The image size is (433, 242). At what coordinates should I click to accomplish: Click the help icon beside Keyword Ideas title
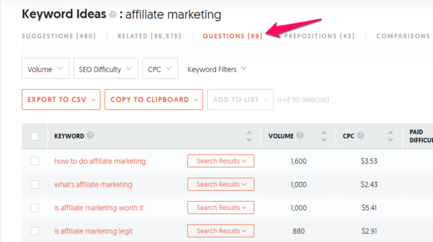(113, 14)
